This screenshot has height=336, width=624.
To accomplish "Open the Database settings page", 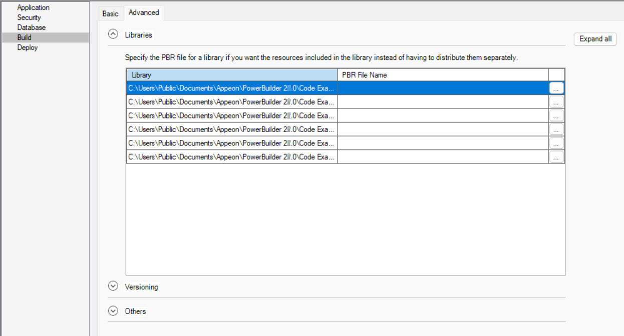I will pos(31,27).
